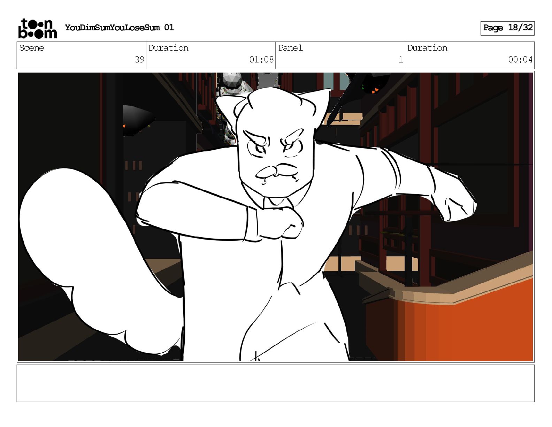
Task: Select the title text 'YouDimSumYouLoseSum 01'
Action: coord(119,28)
